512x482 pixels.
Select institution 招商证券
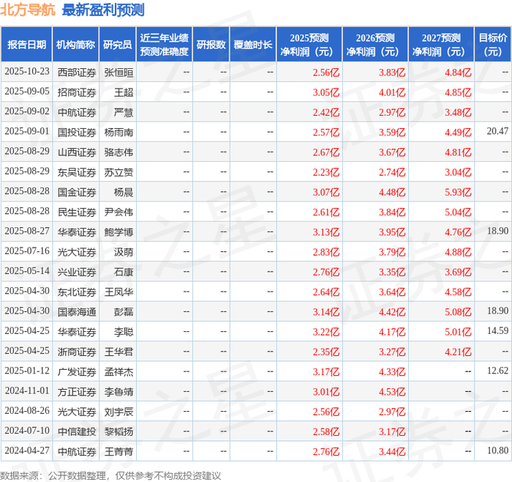[77, 92]
